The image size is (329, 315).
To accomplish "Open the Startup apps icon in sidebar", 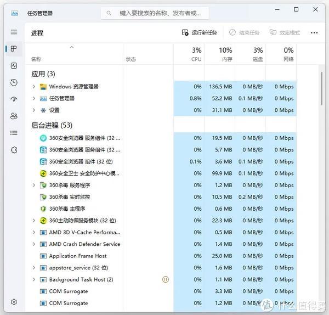I will pyautogui.click(x=14, y=99).
